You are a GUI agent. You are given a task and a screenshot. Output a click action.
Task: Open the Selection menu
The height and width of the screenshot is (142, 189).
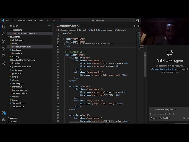(x=22, y=20)
